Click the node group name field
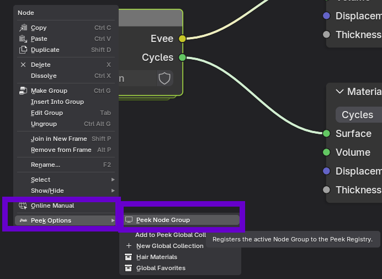Viewport: 382px width, 279px height. (x=137, y=78)
